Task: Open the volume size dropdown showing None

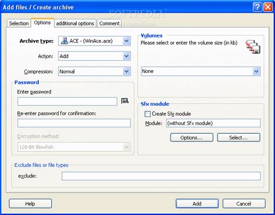Action: click(201, 71)
